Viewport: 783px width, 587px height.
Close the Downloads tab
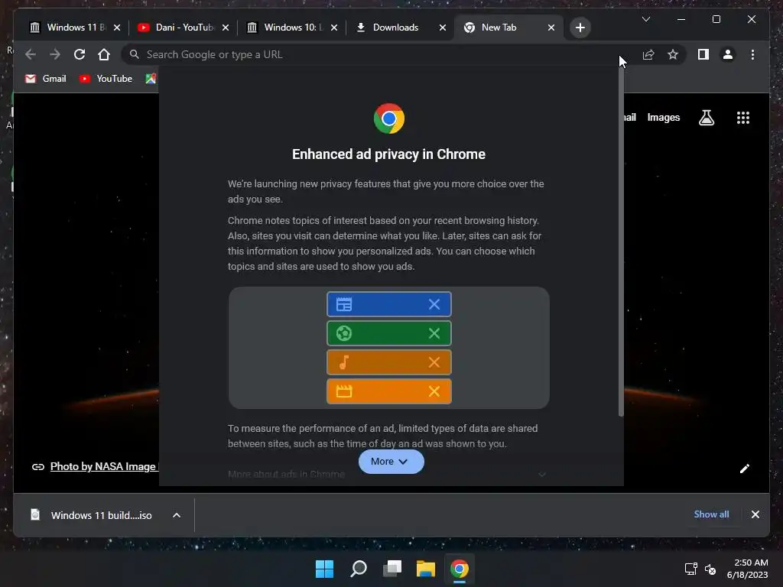443,28
